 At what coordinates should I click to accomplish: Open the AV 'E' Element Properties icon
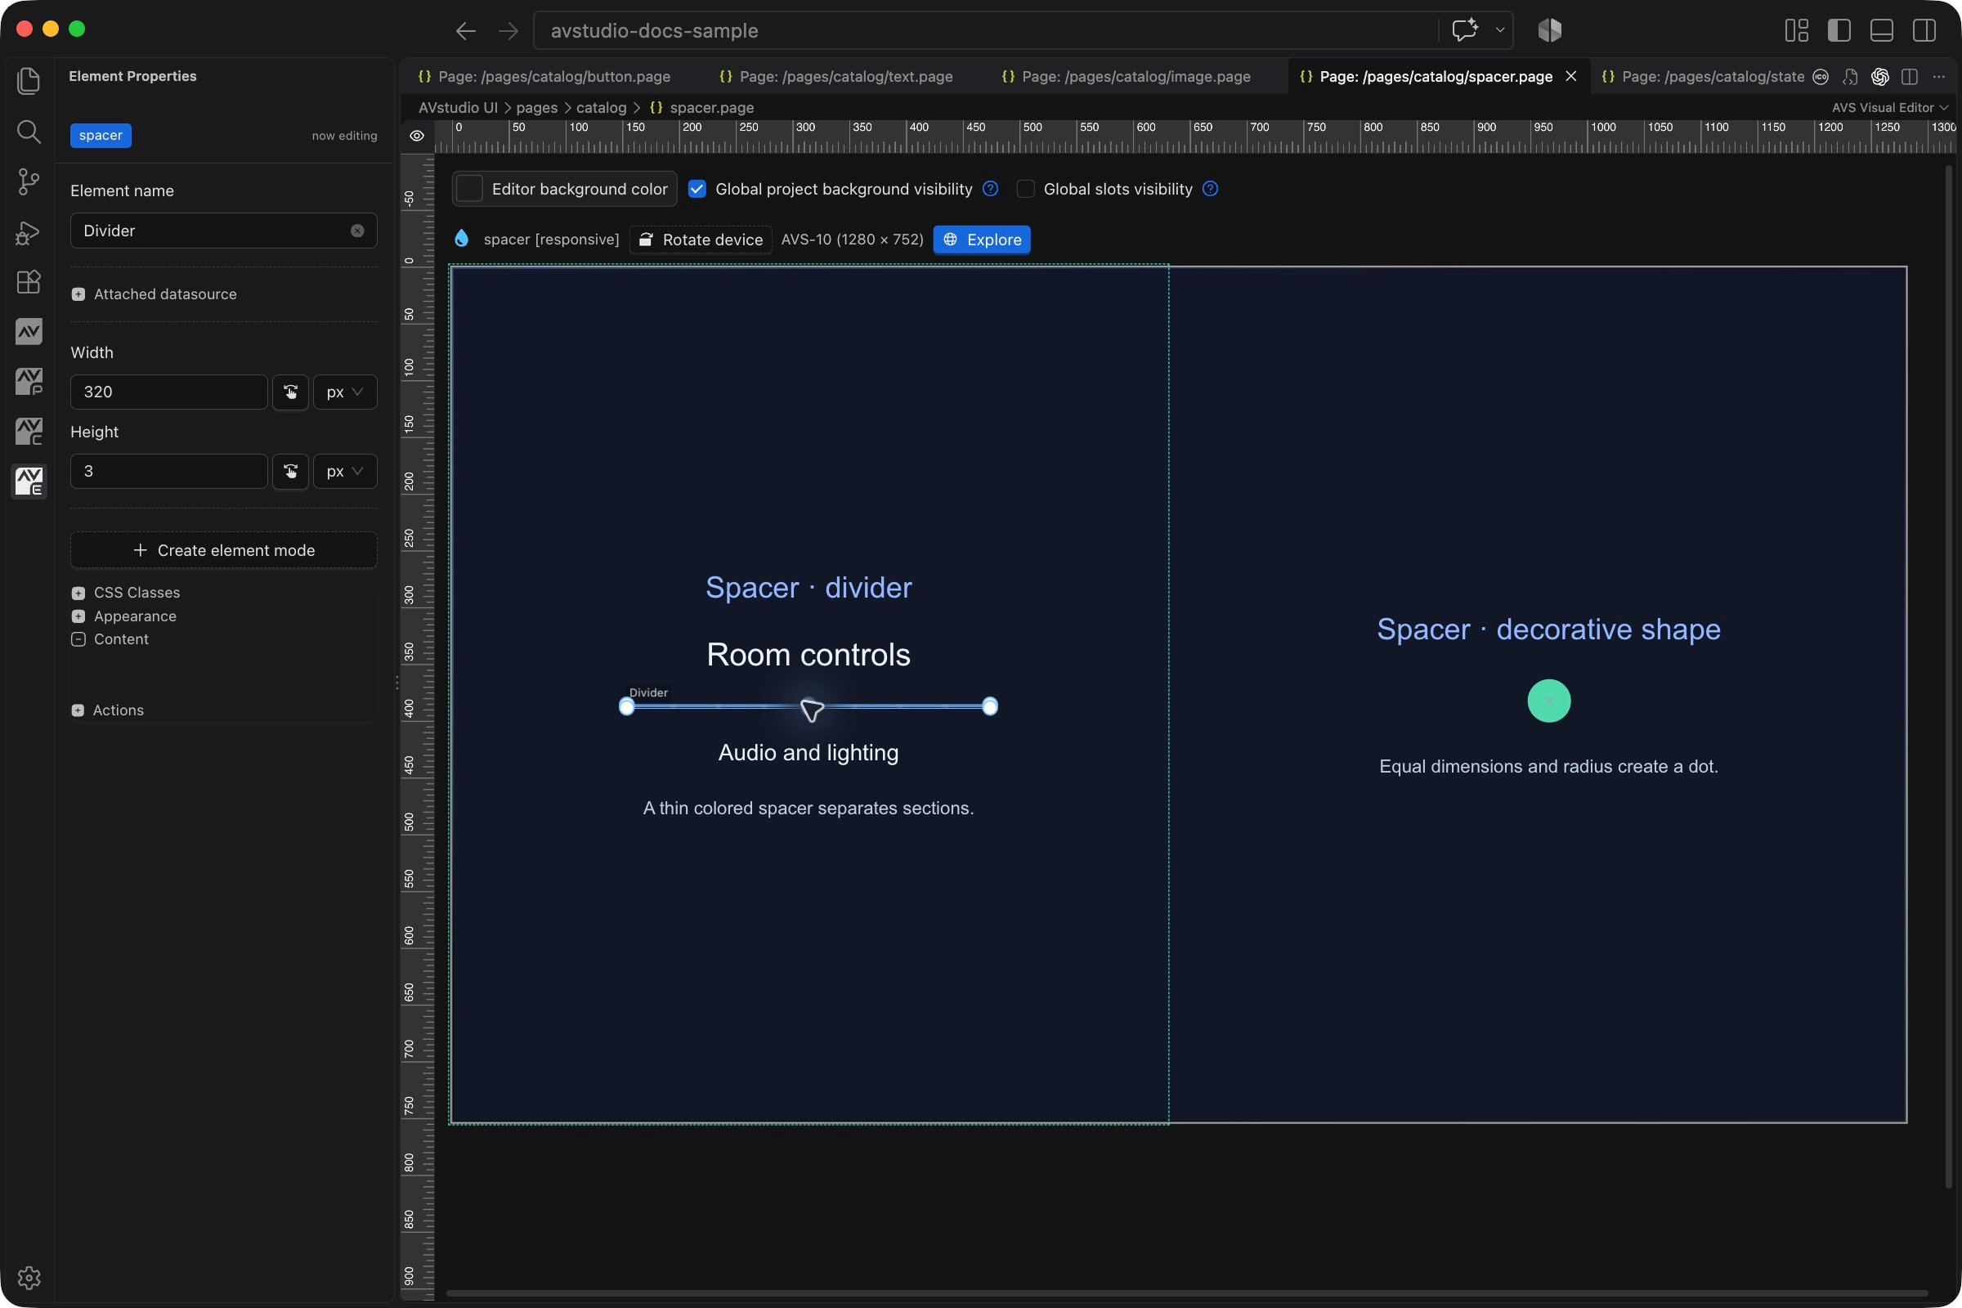tap(29, 482)
